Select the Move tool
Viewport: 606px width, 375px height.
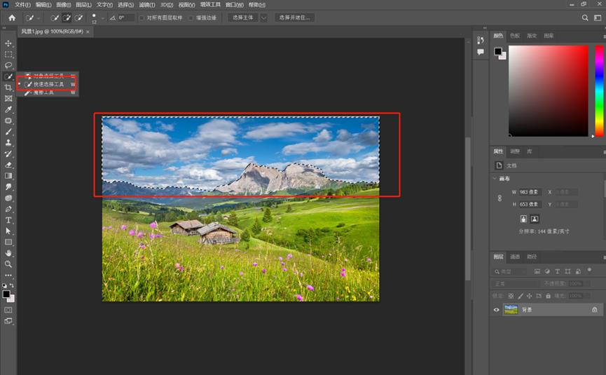(8, 43)
